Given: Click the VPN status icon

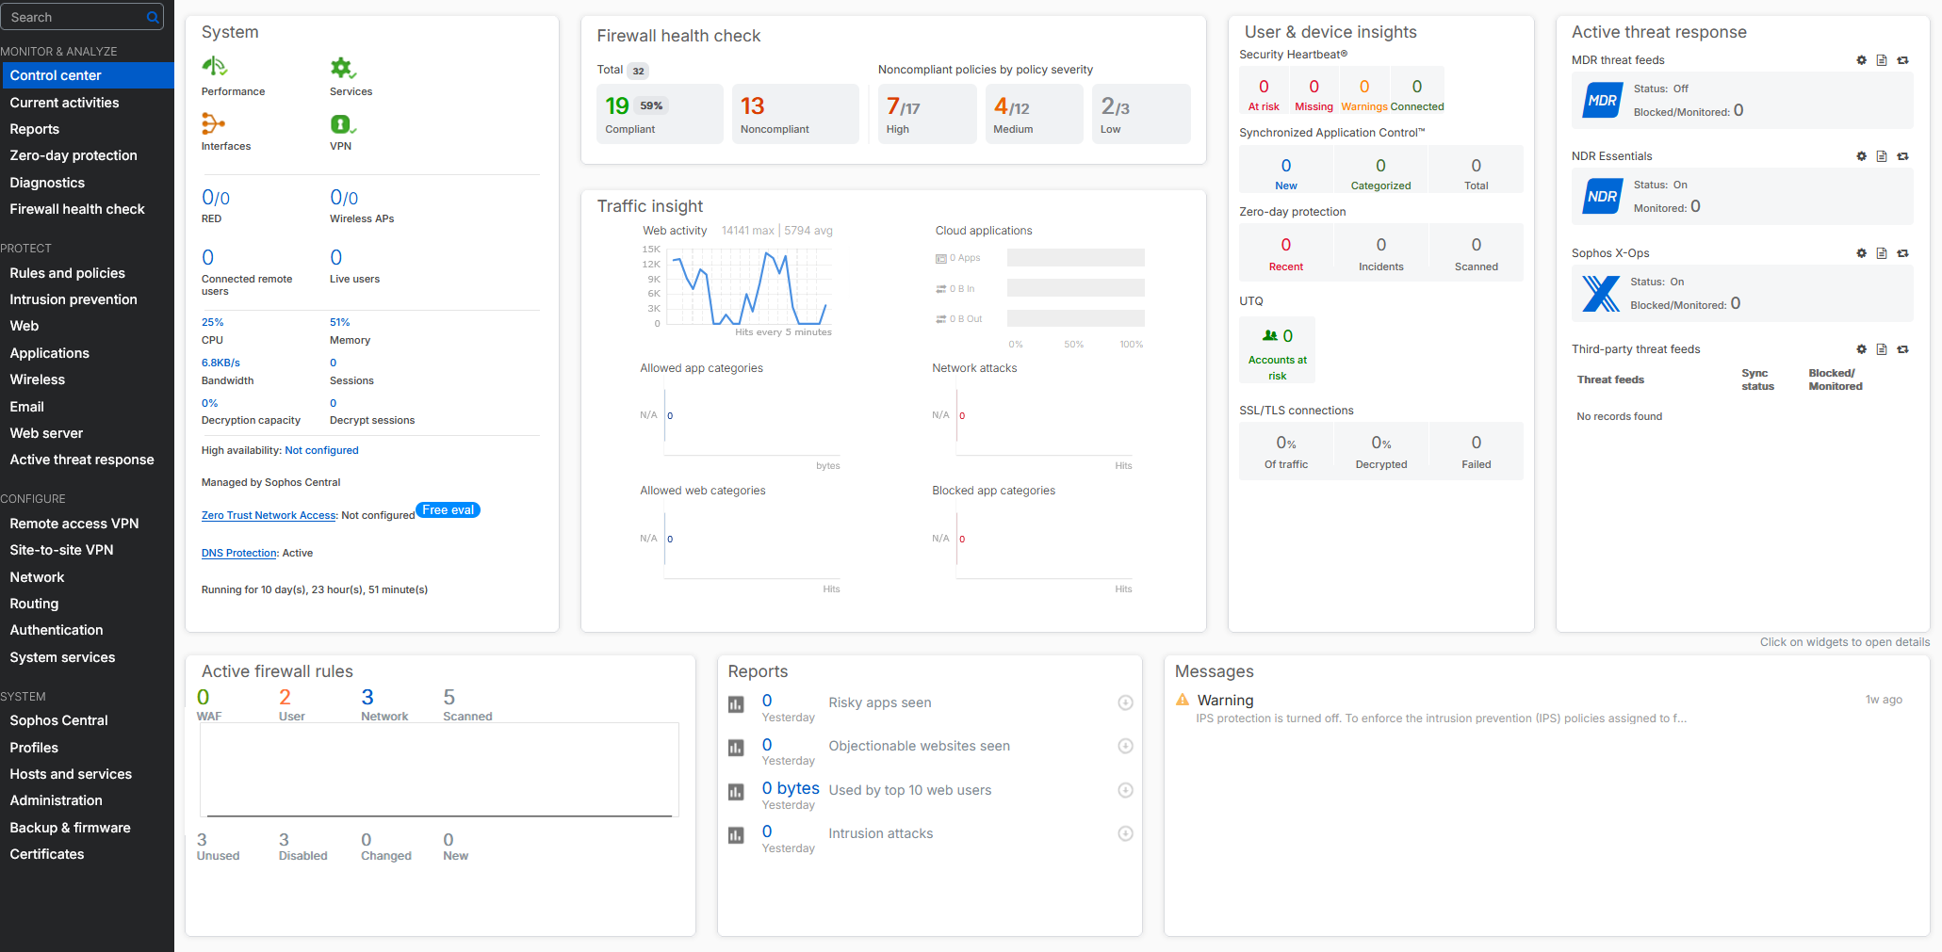Looking at the screenshot, I should coord(342,124).
